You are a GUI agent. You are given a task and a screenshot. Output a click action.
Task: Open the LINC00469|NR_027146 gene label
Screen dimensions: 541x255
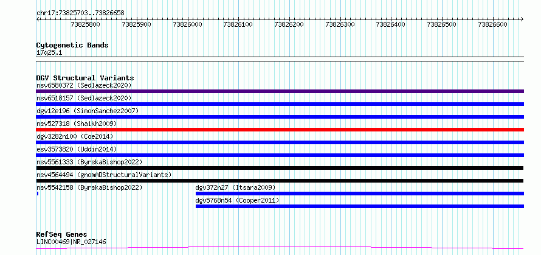point(71,242)
